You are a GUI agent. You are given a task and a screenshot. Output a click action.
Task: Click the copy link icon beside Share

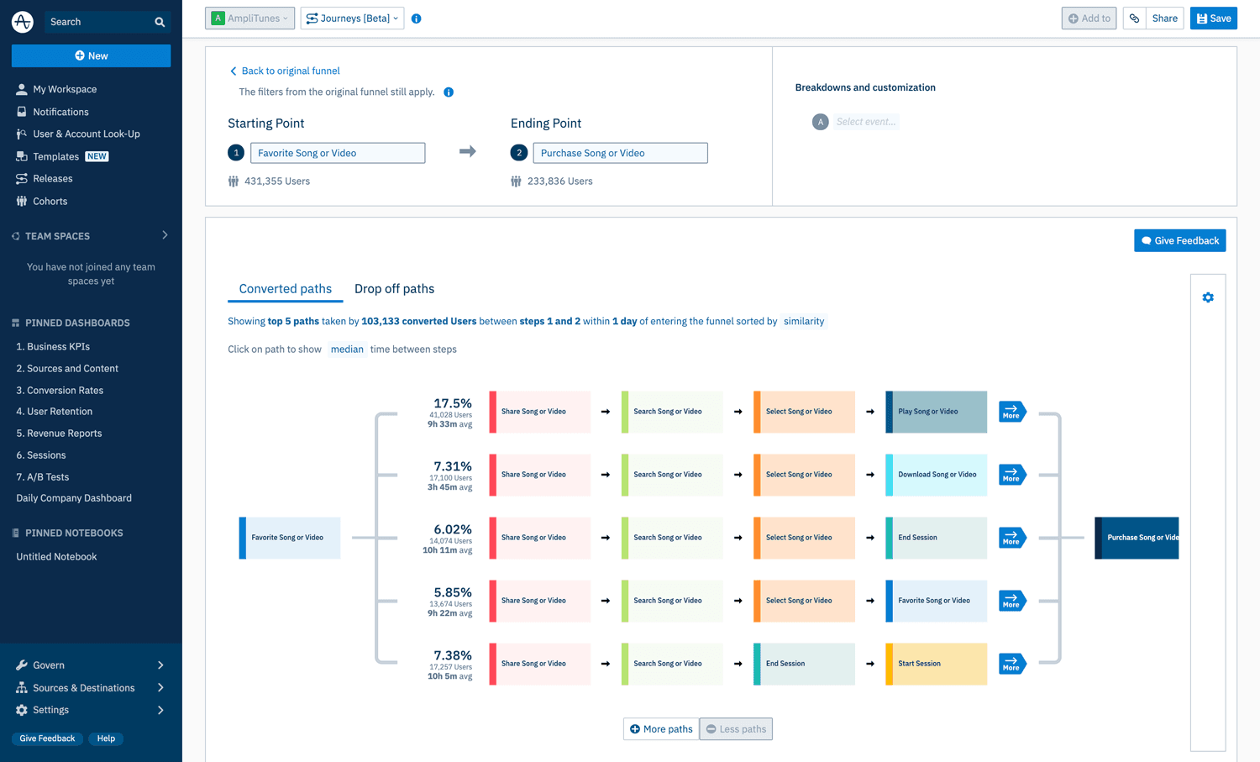(1132, 18)
